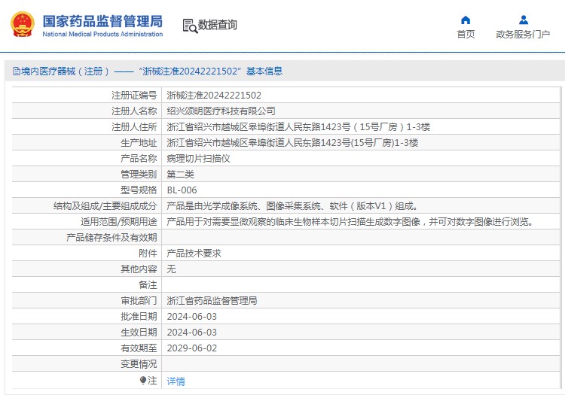Open the 详情 link
This screenshot has height=395, width=565.
[x=176, y=381]
